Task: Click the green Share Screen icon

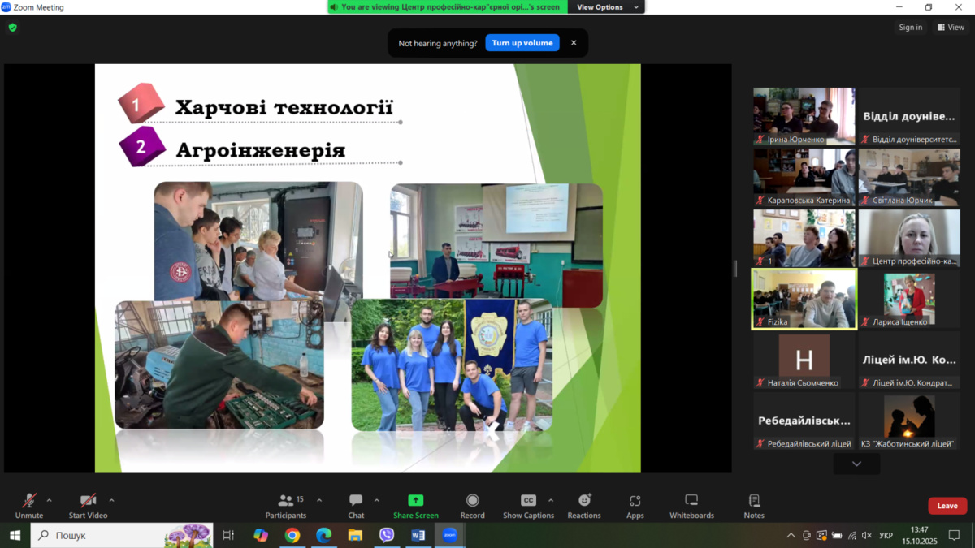Action: point(415,501)
